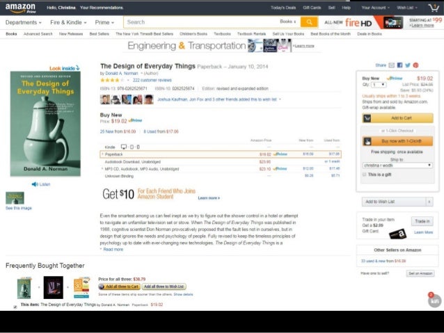Open the Books search category dropdown
Image resolution: width=444 pixels, height=333 pixels.
pos(287,22)
